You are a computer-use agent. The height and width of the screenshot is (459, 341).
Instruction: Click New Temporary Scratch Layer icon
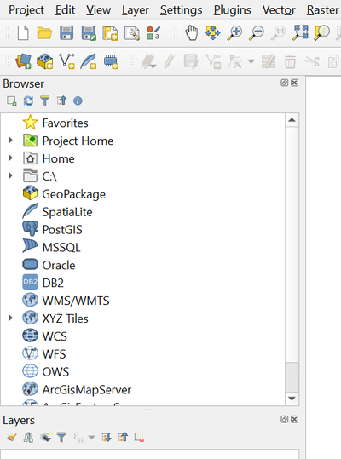(111, 61)
